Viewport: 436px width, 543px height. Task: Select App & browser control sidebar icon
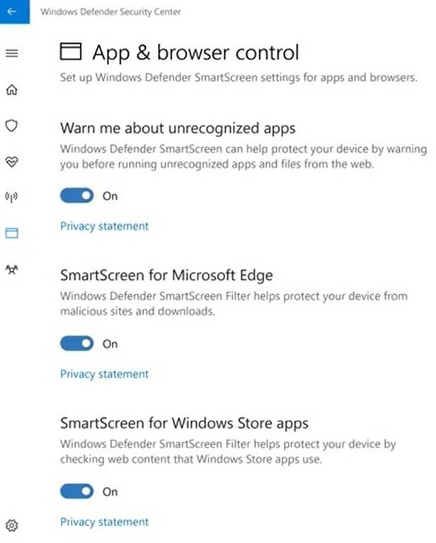[x=12, y=233]
